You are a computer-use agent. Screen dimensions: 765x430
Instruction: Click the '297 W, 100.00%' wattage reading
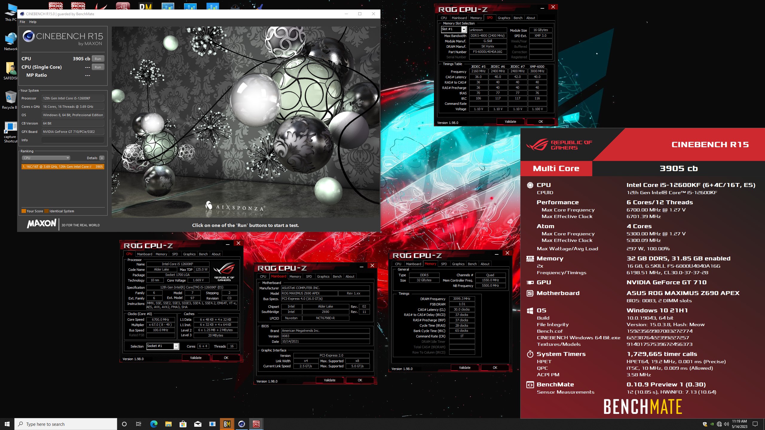pyautogui.click(x=648, y=249)
